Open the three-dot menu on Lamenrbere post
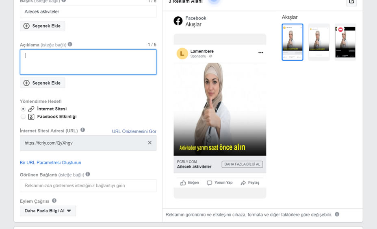The image size is (377, 229). (x=261, y=53)
